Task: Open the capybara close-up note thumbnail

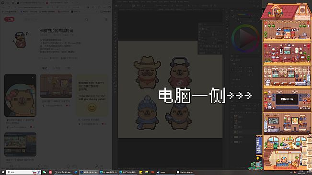Action: (20, 95)
